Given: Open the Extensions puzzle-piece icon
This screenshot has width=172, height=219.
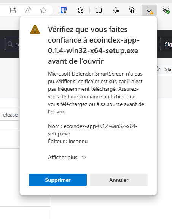Looking at the screenshot, I should tap(80, 10).
